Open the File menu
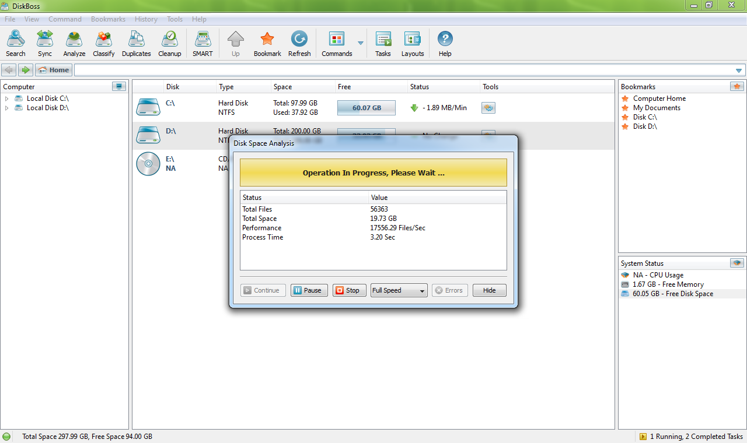 tap(10, 19)
